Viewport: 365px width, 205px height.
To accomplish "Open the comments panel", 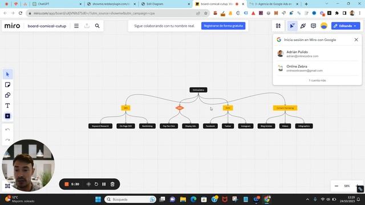I will point(313,26).
